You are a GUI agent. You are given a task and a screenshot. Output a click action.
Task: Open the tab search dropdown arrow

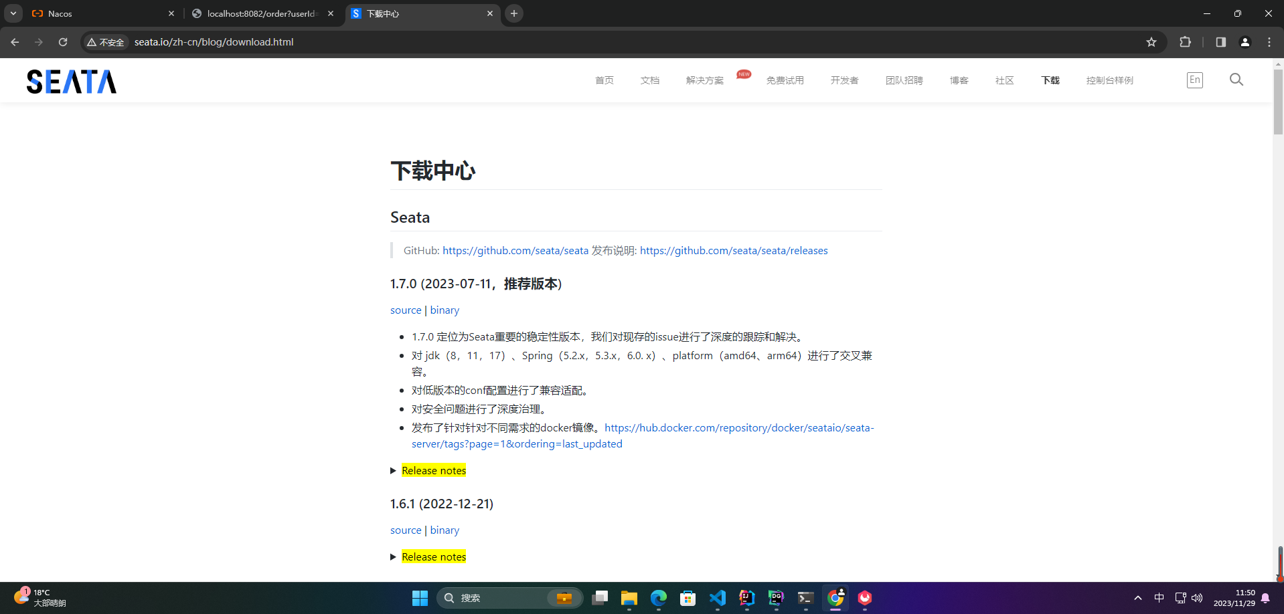point(13,13)
